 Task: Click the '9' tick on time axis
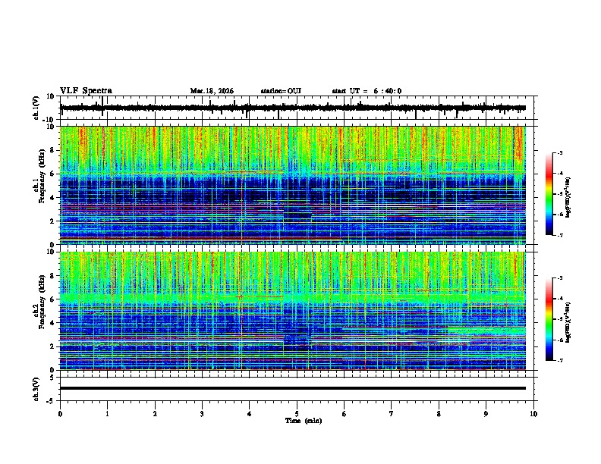pos(486,414)
